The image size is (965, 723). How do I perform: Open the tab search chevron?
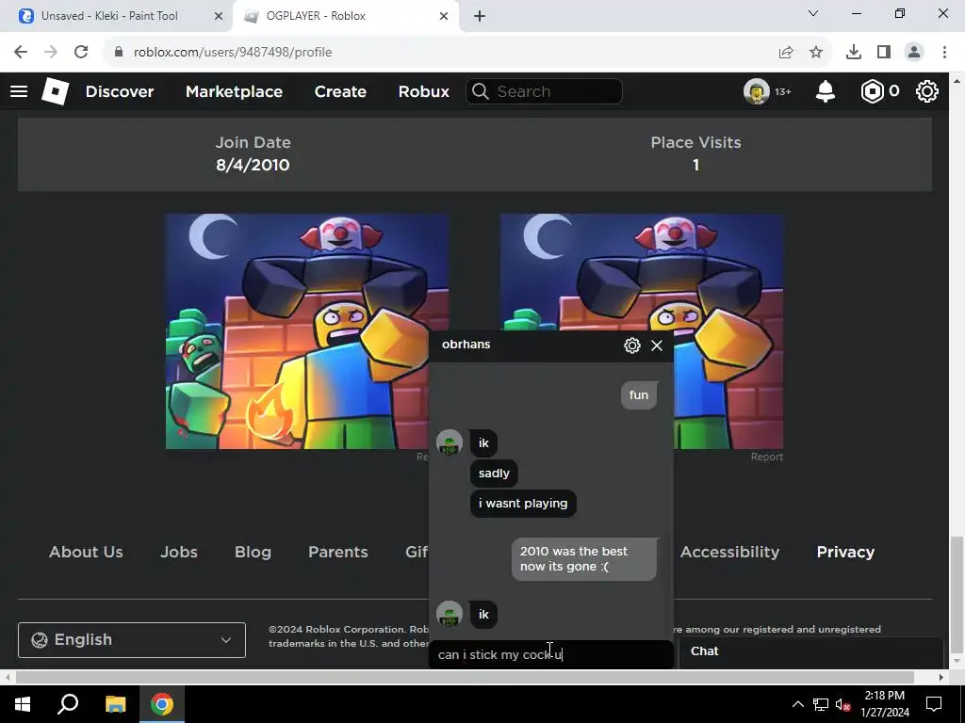pyautogui.click(x=813, y=13)
